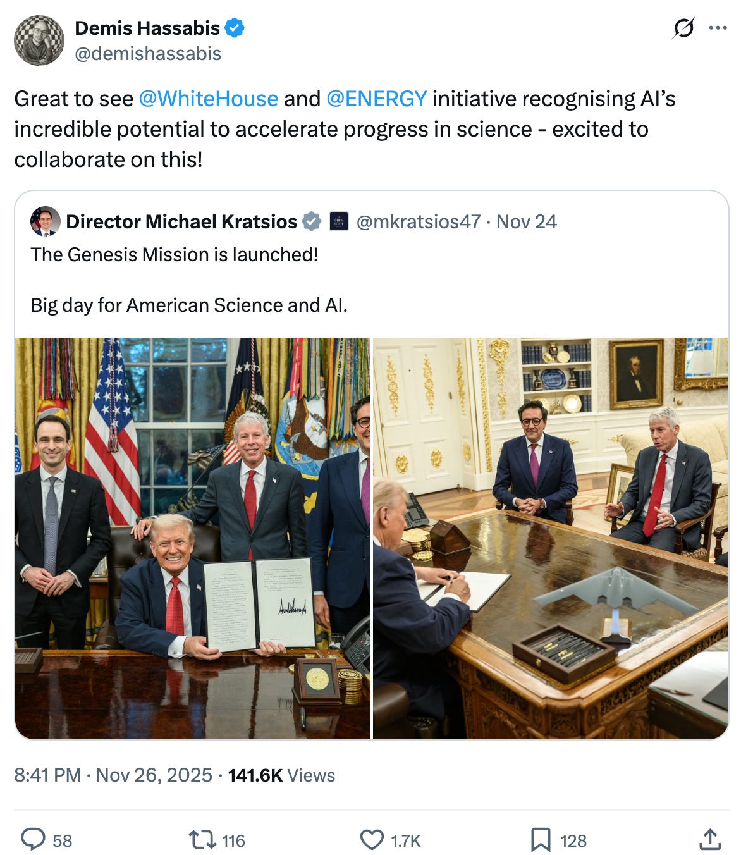741x855 pixels.
Task: Click the White House affiliation badge icon
Action: pos(339,221)
